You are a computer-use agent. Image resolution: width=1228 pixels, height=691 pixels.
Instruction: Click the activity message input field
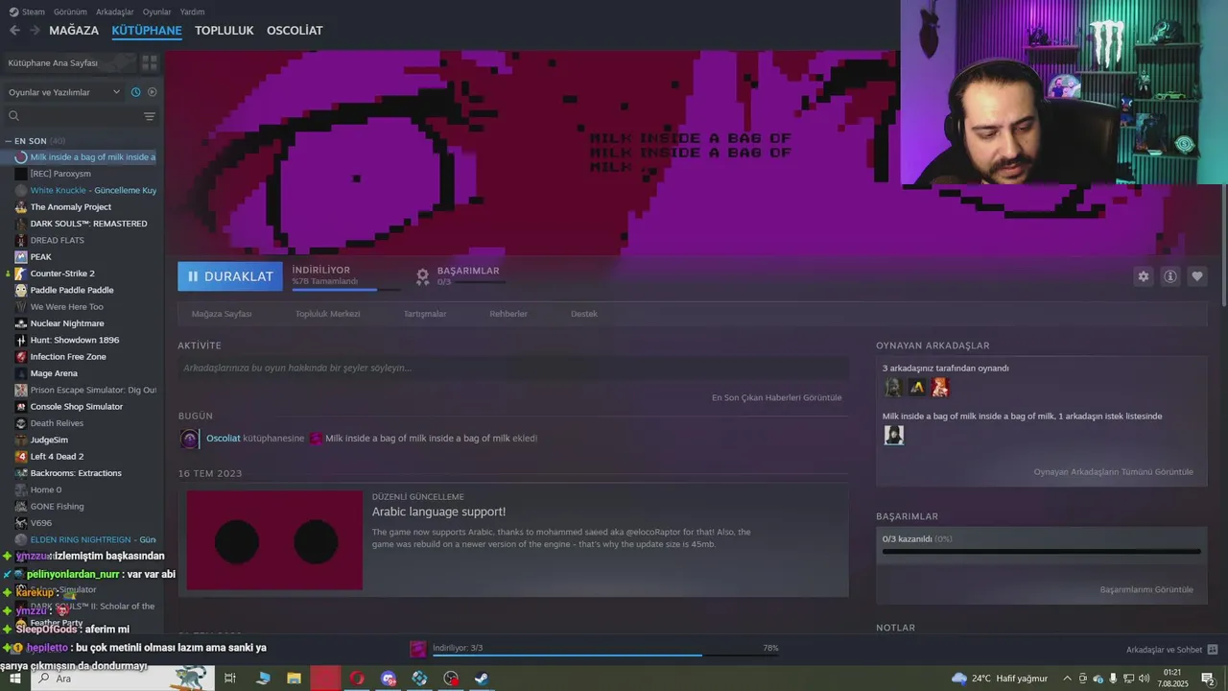coord(513,368)
